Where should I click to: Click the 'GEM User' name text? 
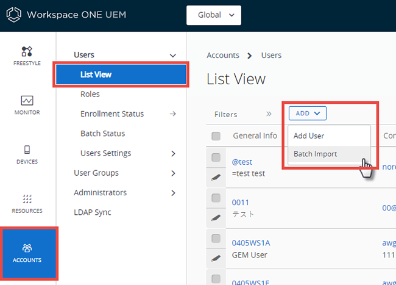249,255
